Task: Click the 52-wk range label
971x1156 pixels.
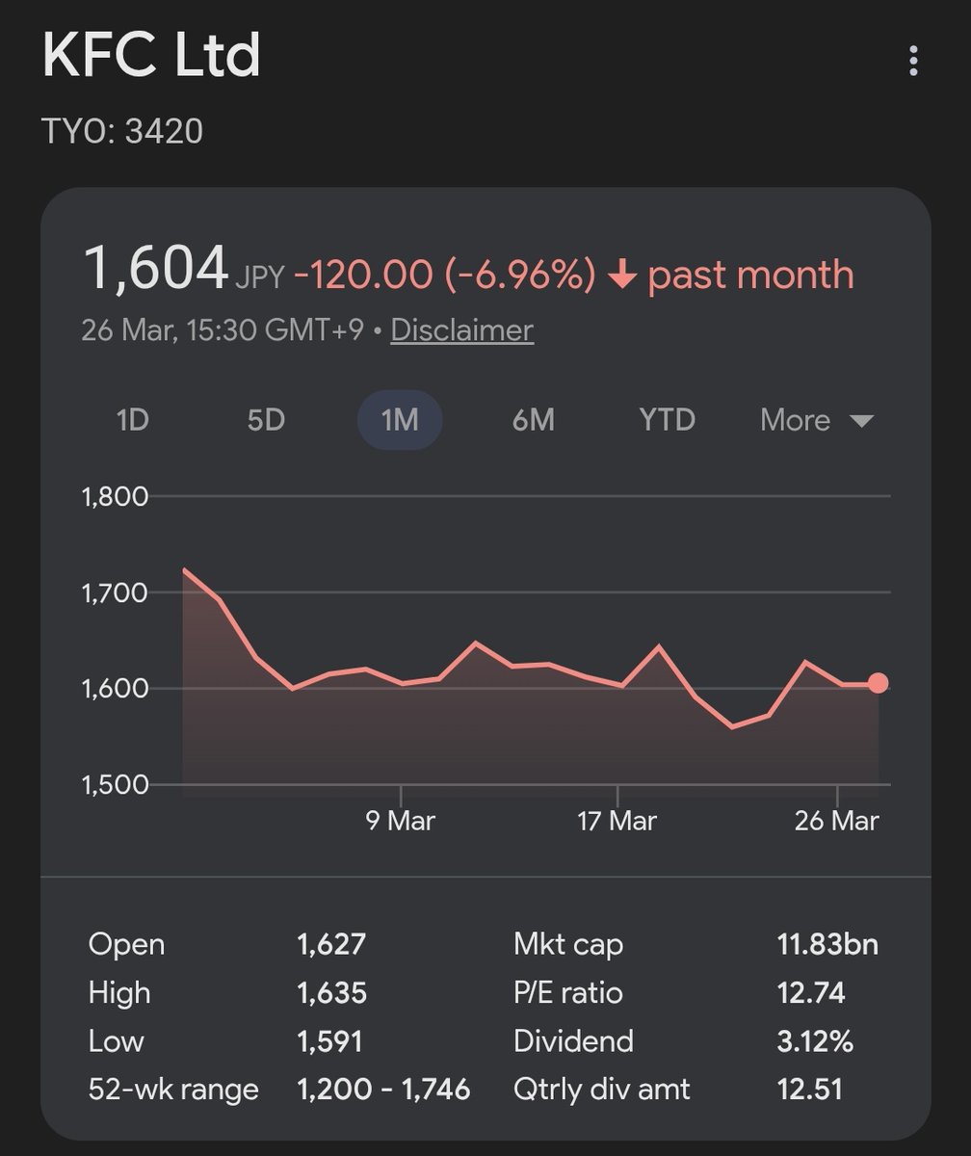Action: 173,1090
